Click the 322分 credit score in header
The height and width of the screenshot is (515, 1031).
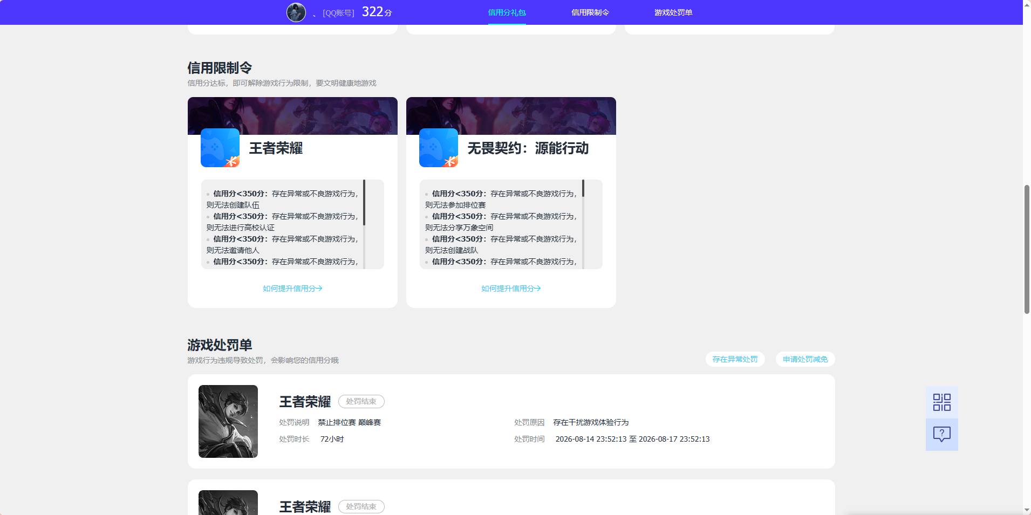point(377,12)
